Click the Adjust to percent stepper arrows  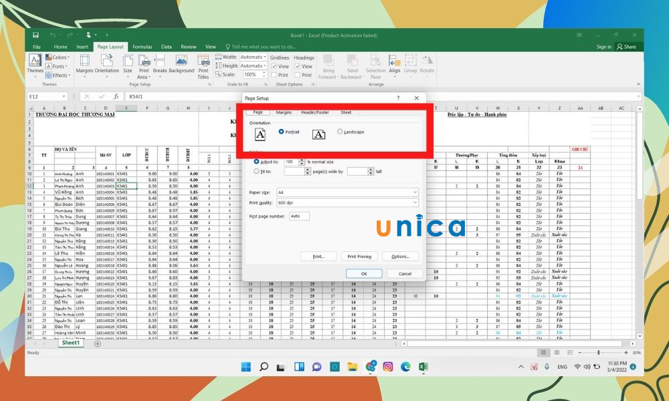[302, 162]
